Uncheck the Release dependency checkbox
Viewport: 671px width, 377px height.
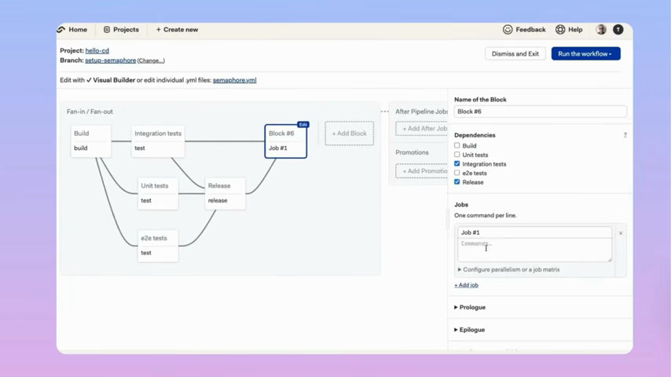point(457,182)
